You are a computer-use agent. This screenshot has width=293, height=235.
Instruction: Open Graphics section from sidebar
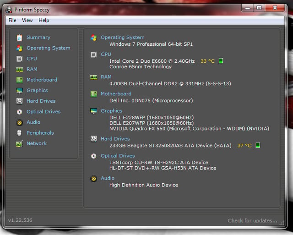click(x=38, y=91)
